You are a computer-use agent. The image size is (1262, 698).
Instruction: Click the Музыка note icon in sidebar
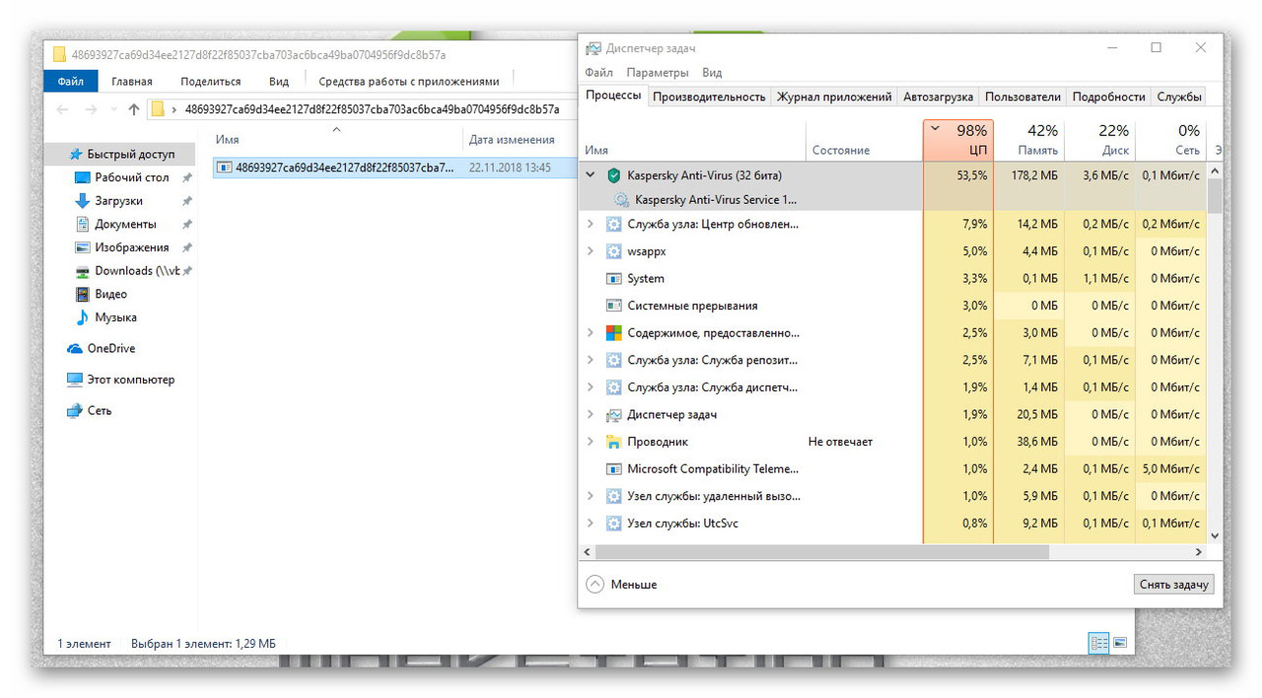(x=83, y=317)
